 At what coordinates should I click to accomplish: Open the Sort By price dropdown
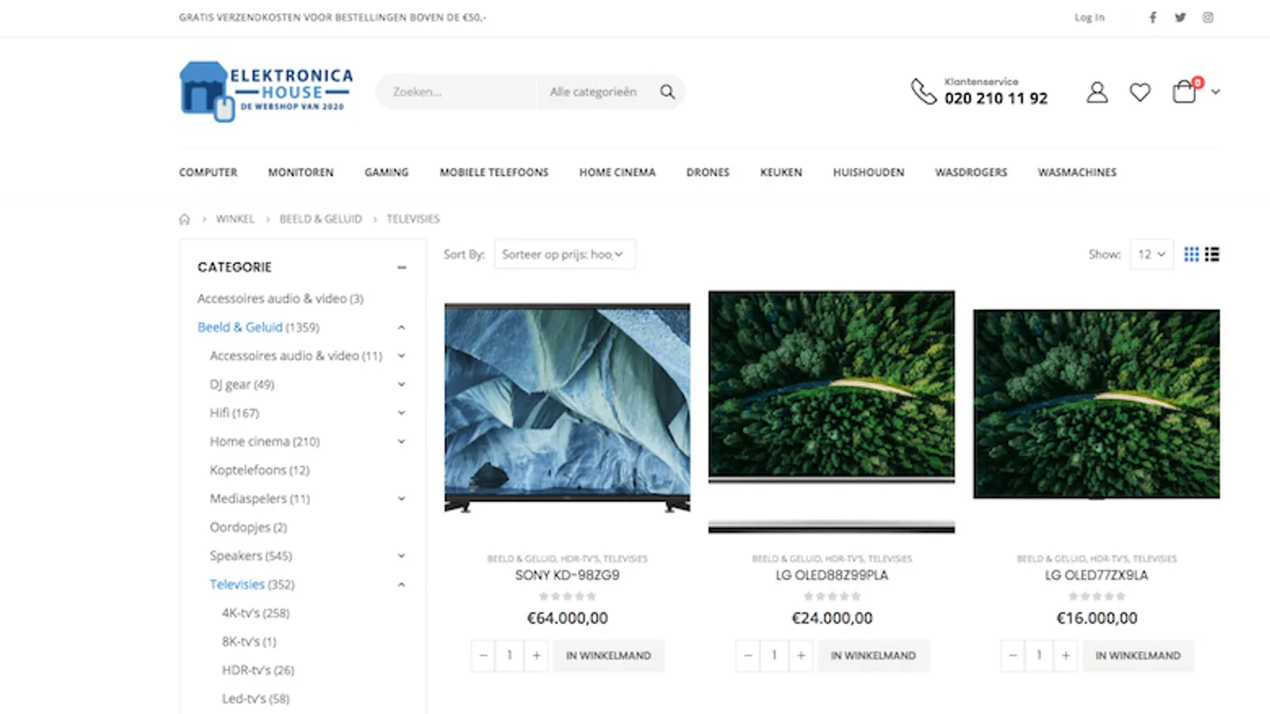pos(564,255)
